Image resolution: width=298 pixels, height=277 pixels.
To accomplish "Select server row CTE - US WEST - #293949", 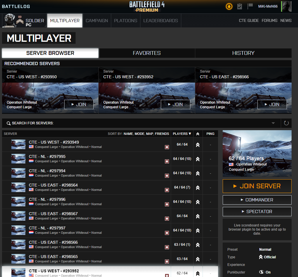I will tap(110, 144).
